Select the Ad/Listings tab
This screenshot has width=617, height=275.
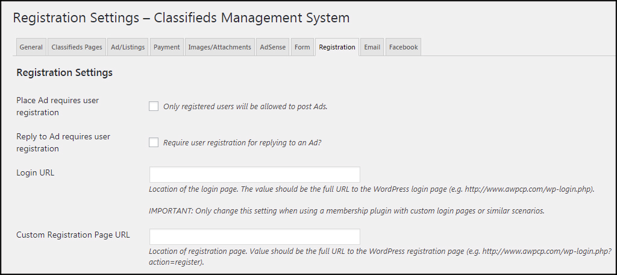[128, 47]
